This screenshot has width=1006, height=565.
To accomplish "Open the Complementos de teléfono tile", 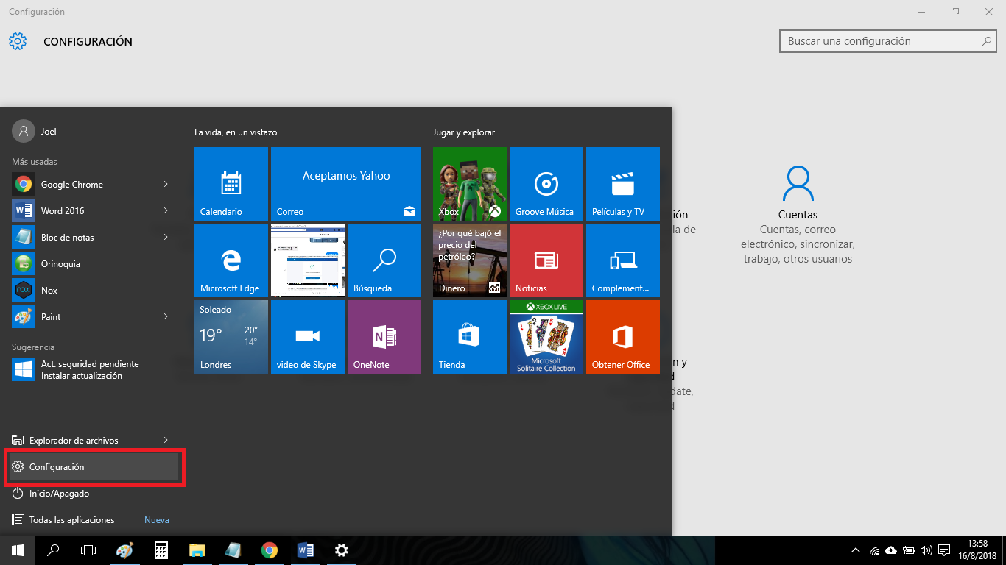I will pyautogui.click(x=623, y=260).
